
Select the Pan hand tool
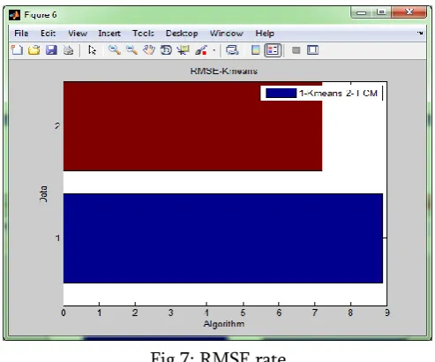[149, 50]
